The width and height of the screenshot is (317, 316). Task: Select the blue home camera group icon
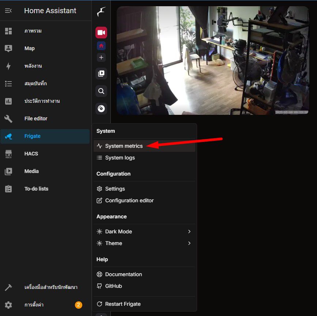click(x=101, y=45)
